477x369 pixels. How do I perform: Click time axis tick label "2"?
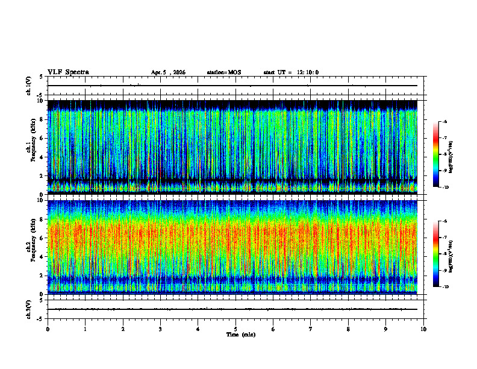(x=123, y=329)
